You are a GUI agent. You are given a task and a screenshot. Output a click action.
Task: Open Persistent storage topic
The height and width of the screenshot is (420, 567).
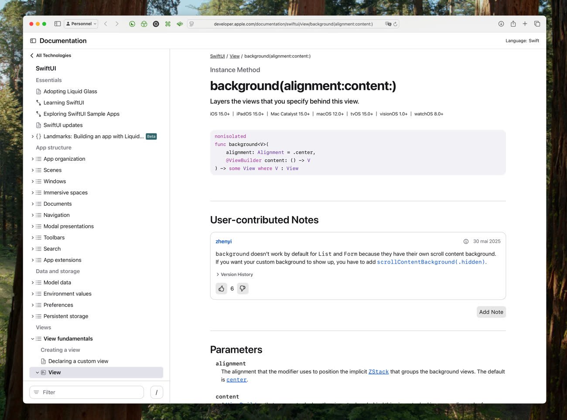point(66,317)
